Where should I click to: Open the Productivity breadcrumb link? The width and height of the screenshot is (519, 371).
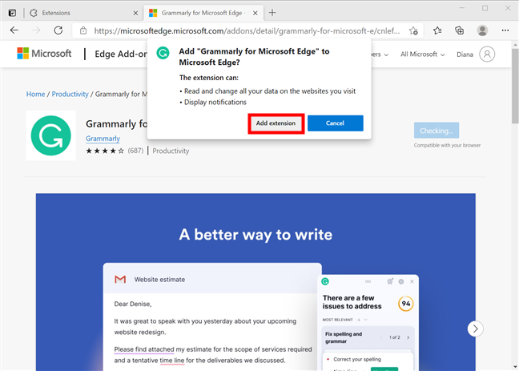(x=70, y=94)
